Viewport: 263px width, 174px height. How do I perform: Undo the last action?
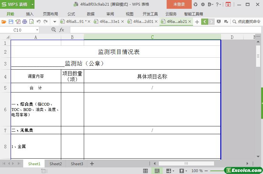click(39, 22)
